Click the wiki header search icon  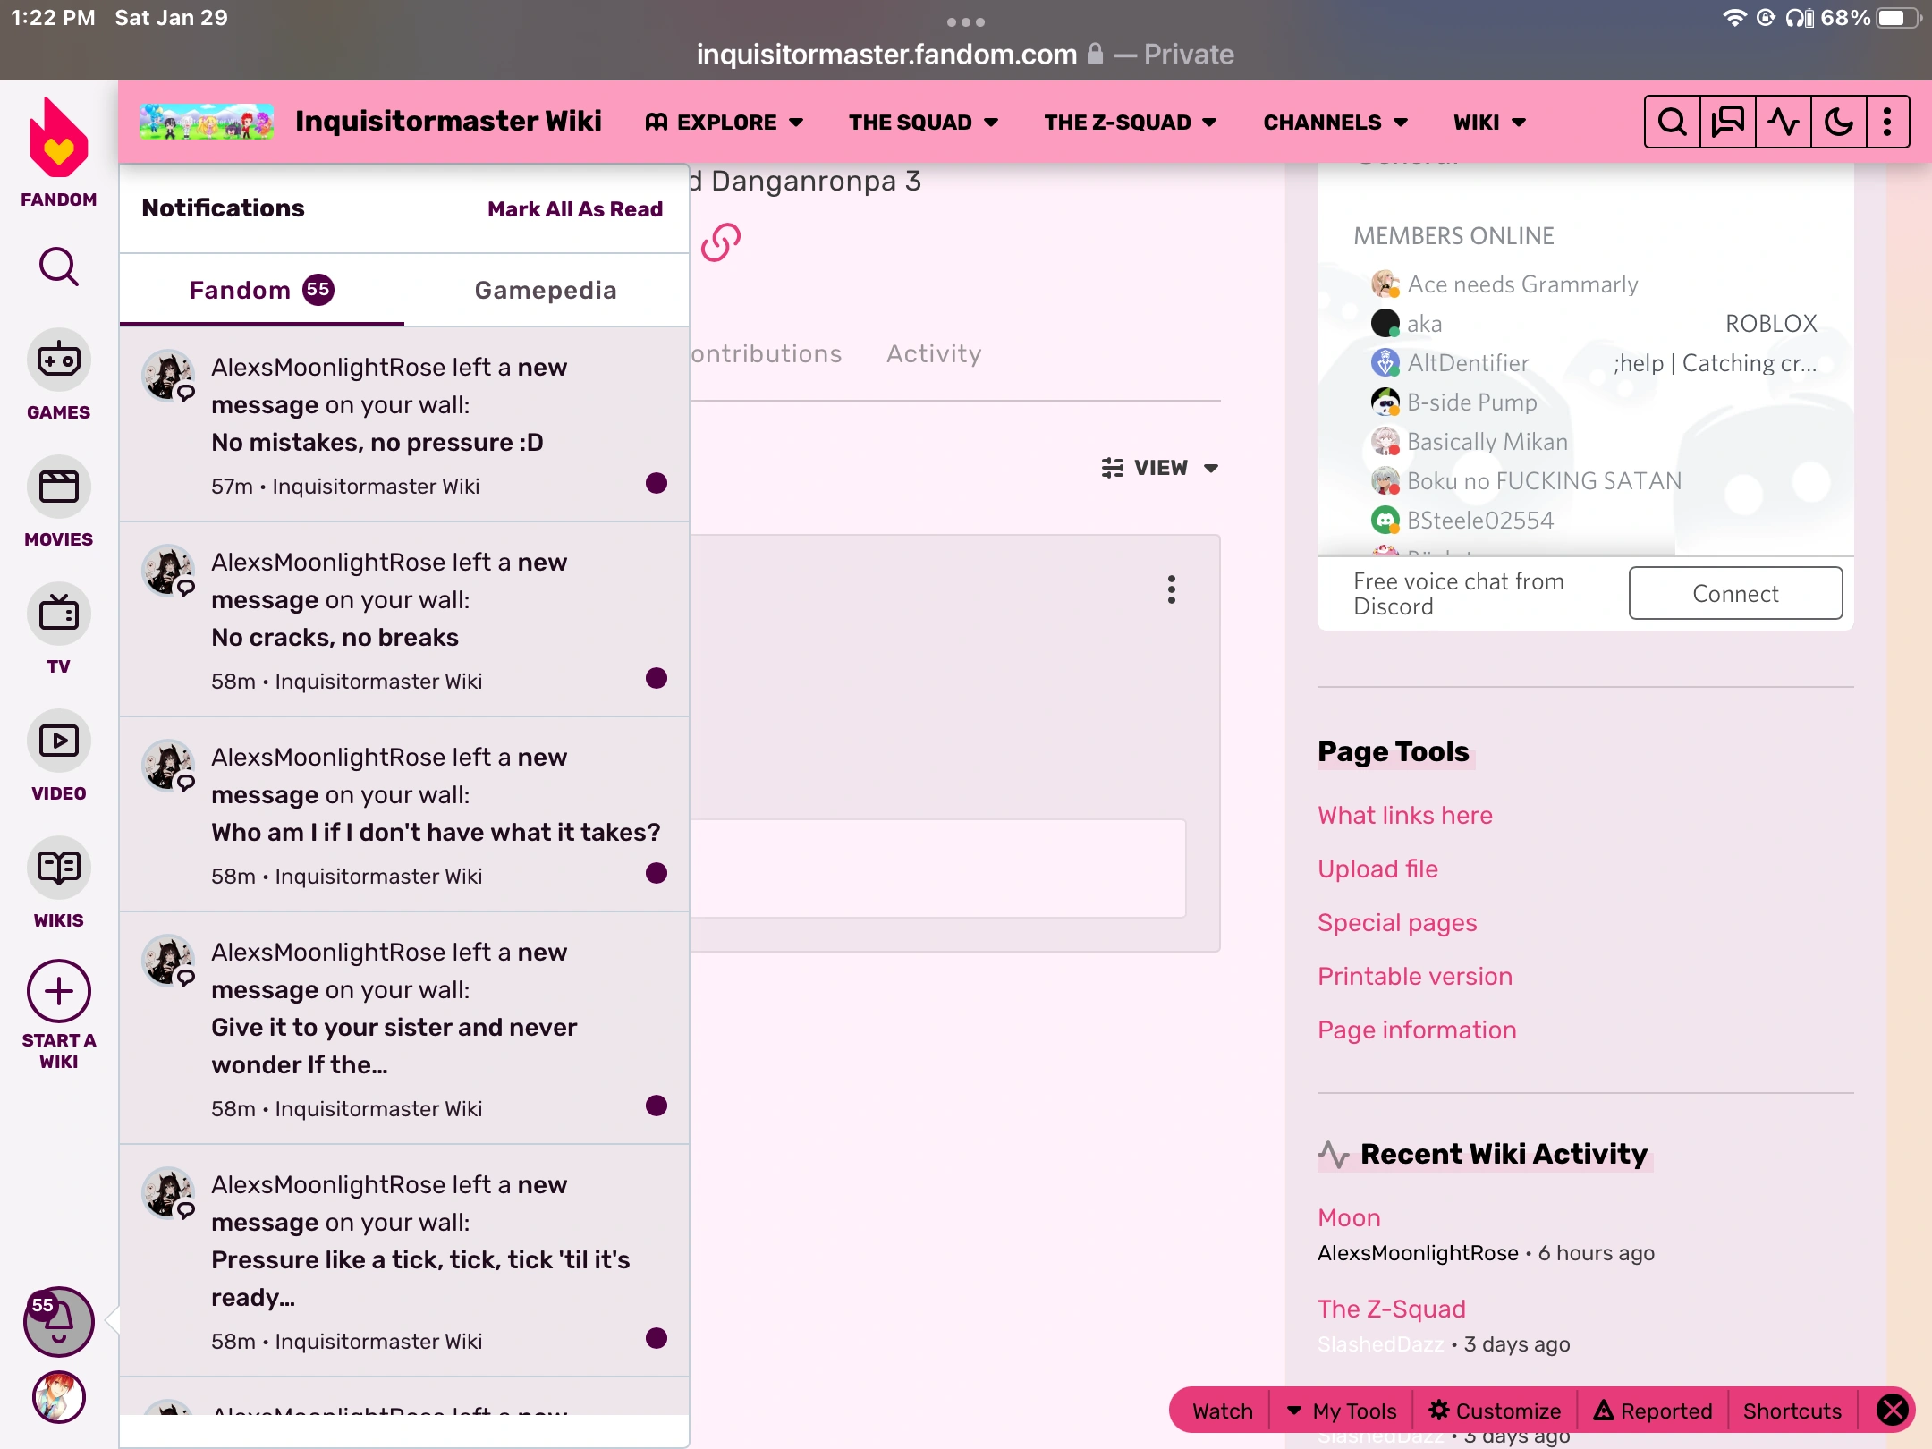click(x=1672, y=122)
